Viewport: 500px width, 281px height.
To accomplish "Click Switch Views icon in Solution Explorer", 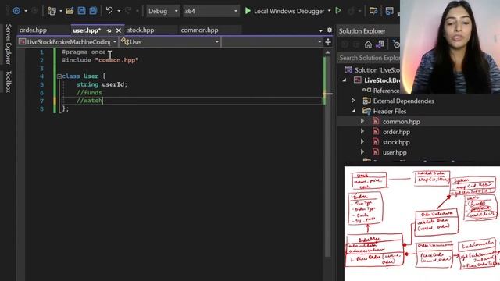I will click(x=380, y=44).
